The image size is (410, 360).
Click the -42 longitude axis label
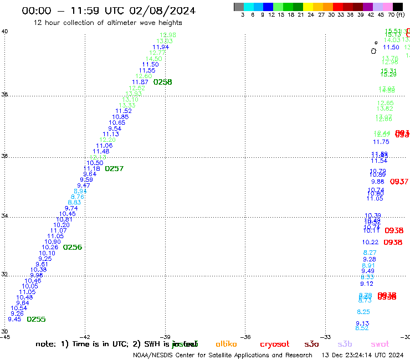(85, 337)
